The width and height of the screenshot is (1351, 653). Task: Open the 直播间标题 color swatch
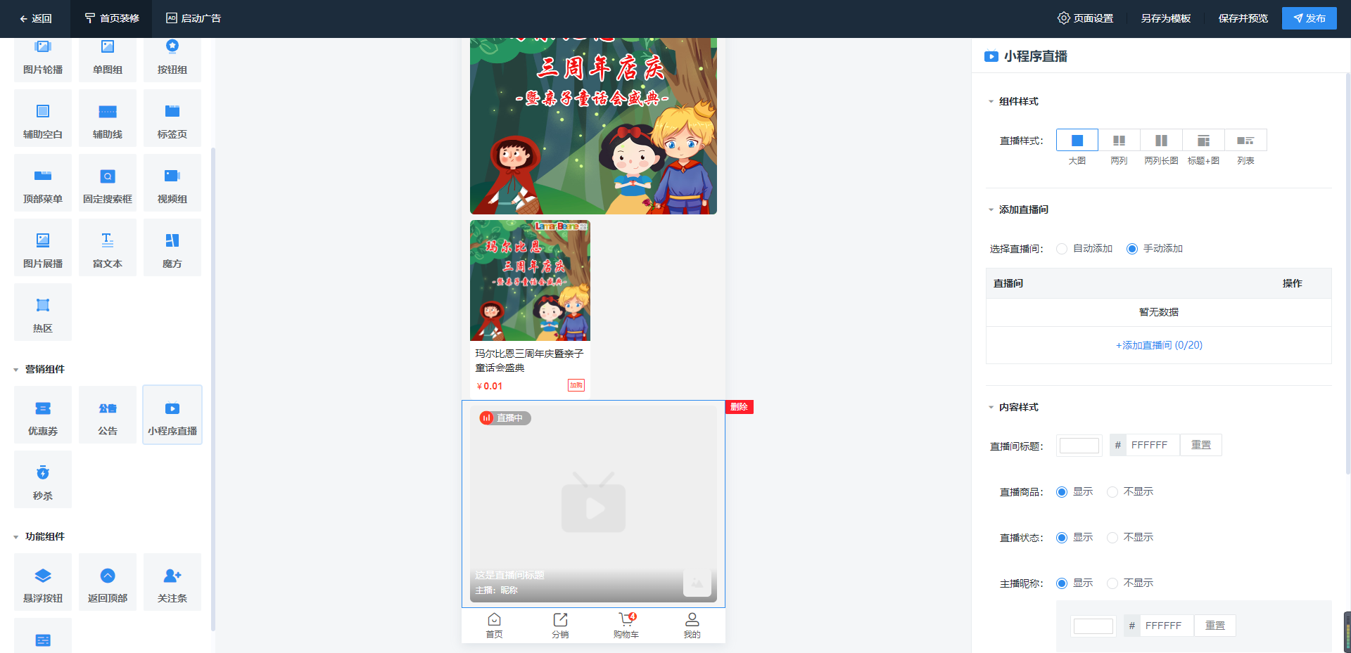(1079, 446)
